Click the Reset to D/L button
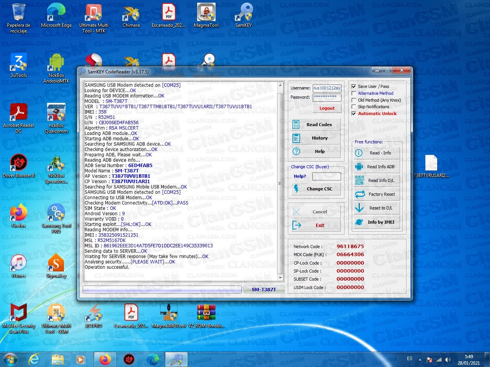The image size is (490, 367). pos(377,208)
